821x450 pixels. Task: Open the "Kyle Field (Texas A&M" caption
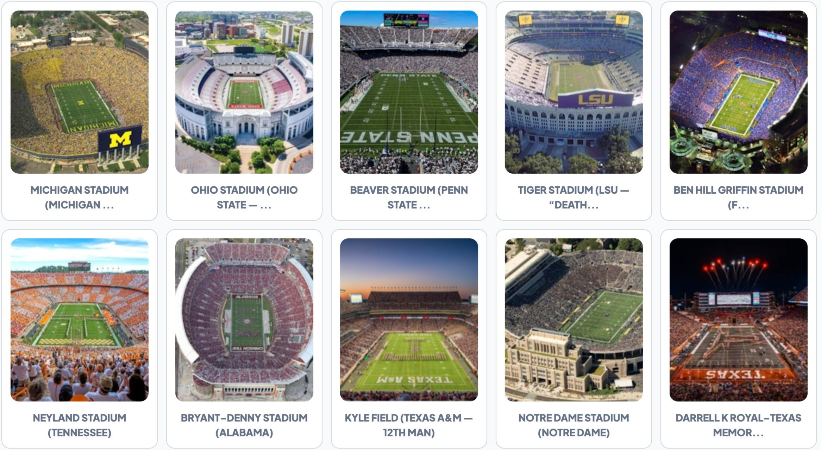coord(409,425)
